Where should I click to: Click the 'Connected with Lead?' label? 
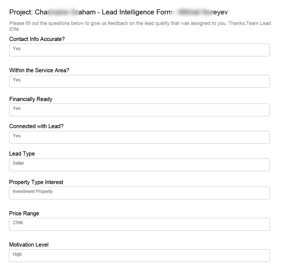click(x=36, y=126)
